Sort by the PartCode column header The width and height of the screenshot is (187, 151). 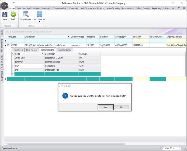(16, 37)
